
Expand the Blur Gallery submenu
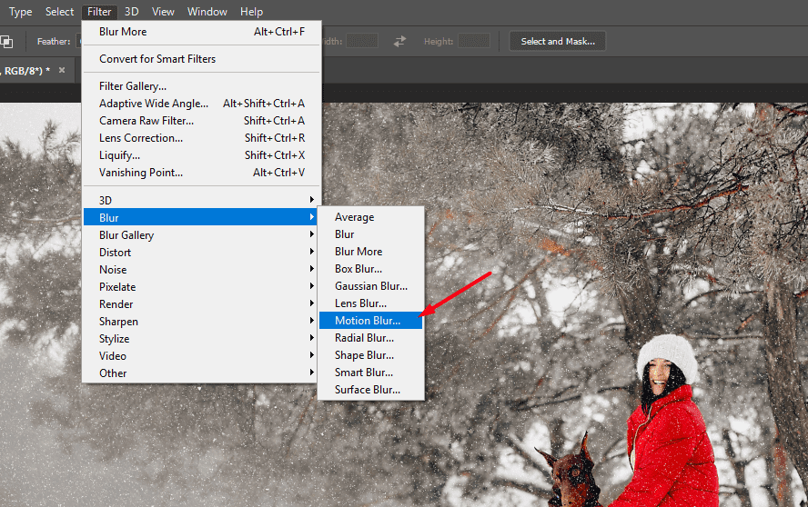click(x=201, y=234)
